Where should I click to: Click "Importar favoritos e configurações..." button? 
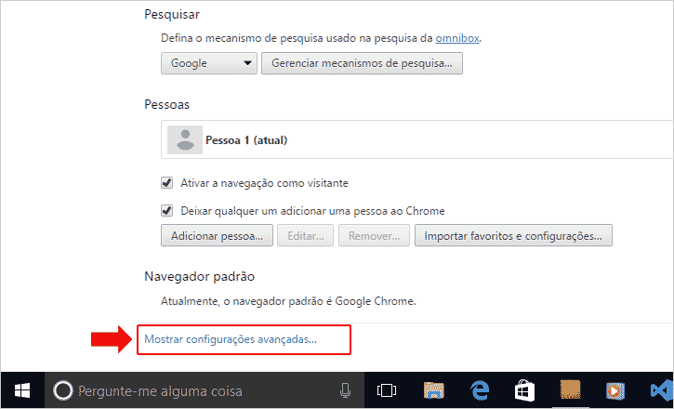coord(513,235)
